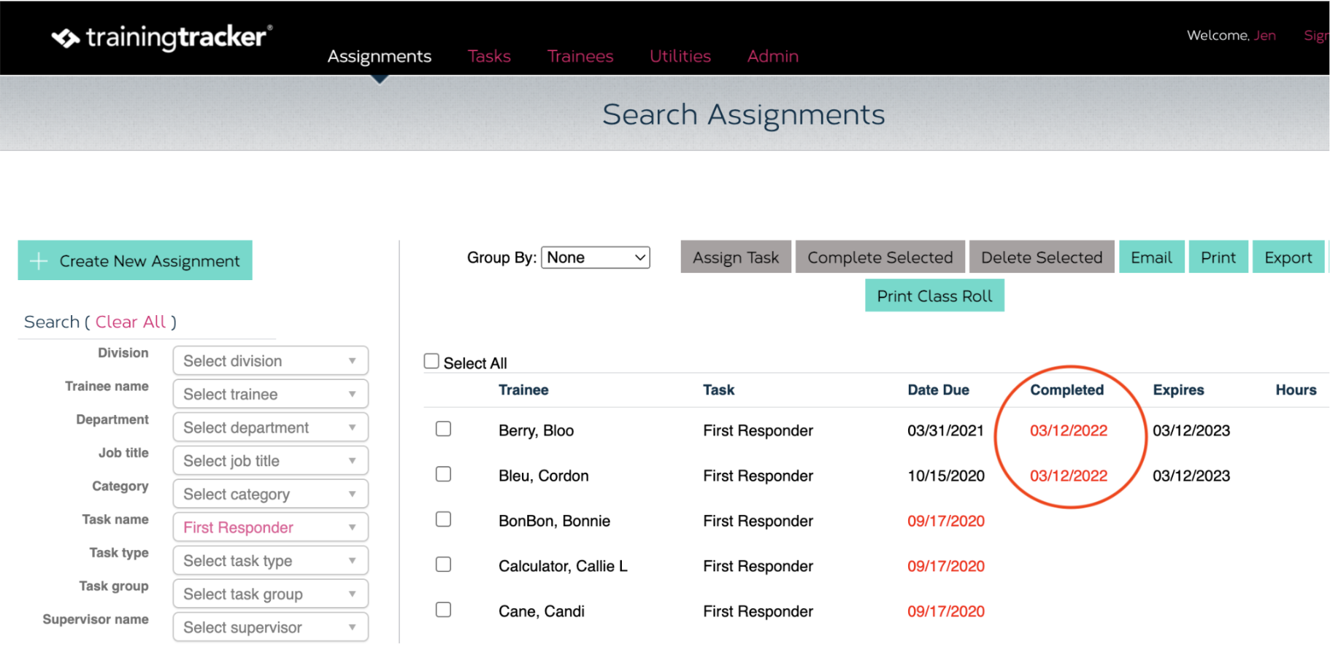Click the trainingtracker logo
This screenshot has width=1330, height=658.
pos(162,37)
